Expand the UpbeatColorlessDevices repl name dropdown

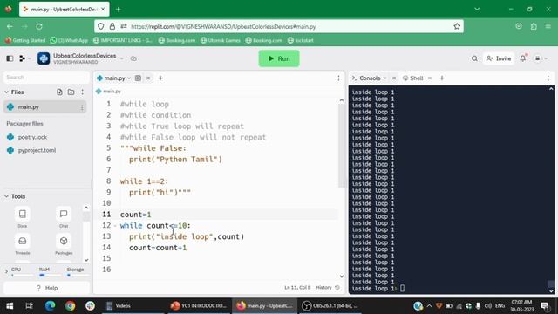[122, 58]
